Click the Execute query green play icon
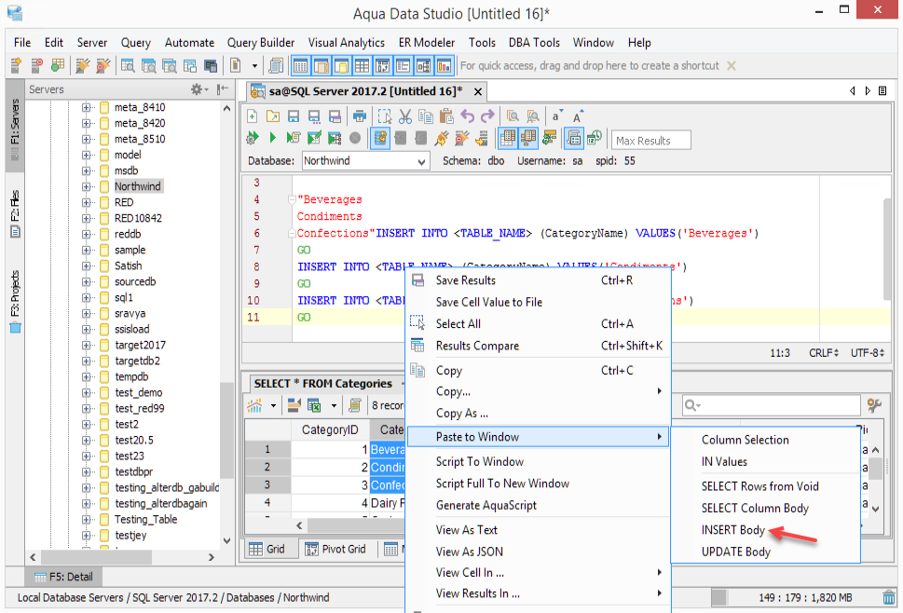Screen dimensions: 903x613 pyautogui.click(x=272, y=138)
